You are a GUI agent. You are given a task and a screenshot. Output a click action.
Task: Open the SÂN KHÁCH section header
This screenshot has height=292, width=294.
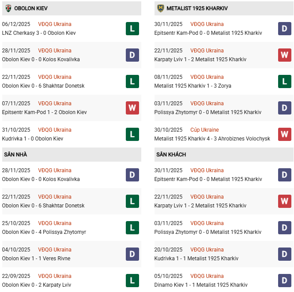171,155
